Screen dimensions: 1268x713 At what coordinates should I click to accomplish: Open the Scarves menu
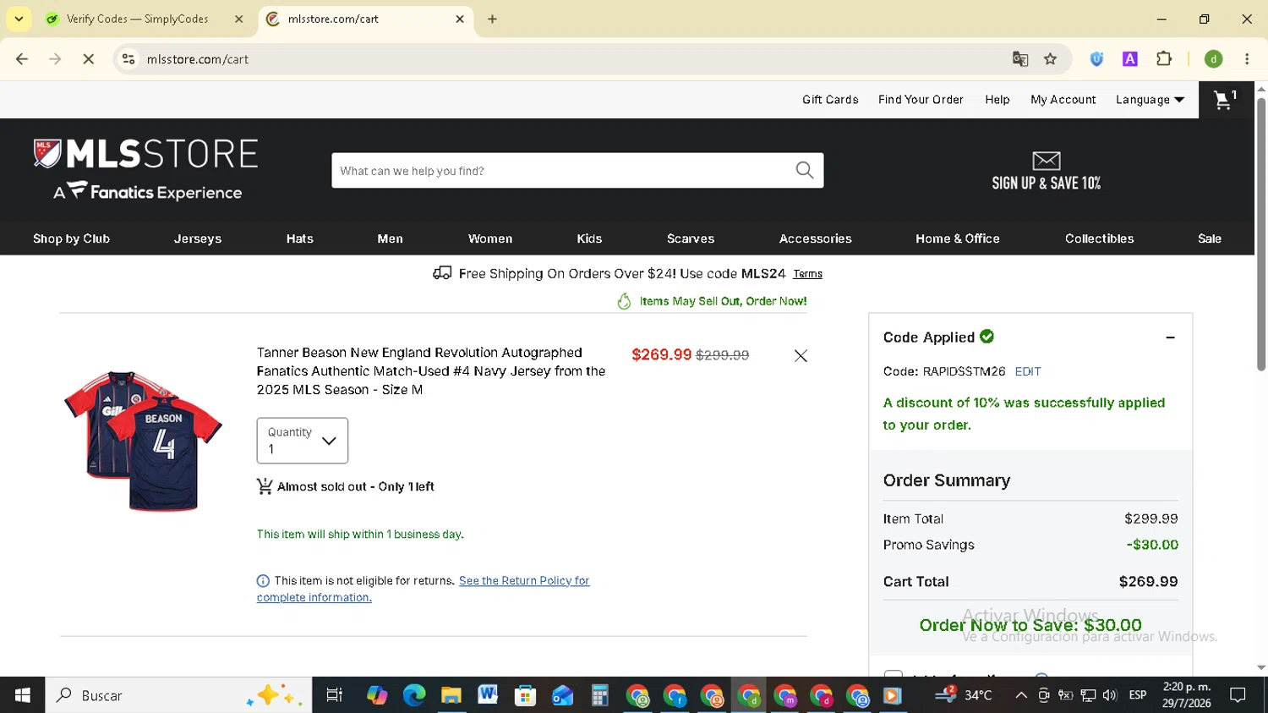[x=691, y=239]
